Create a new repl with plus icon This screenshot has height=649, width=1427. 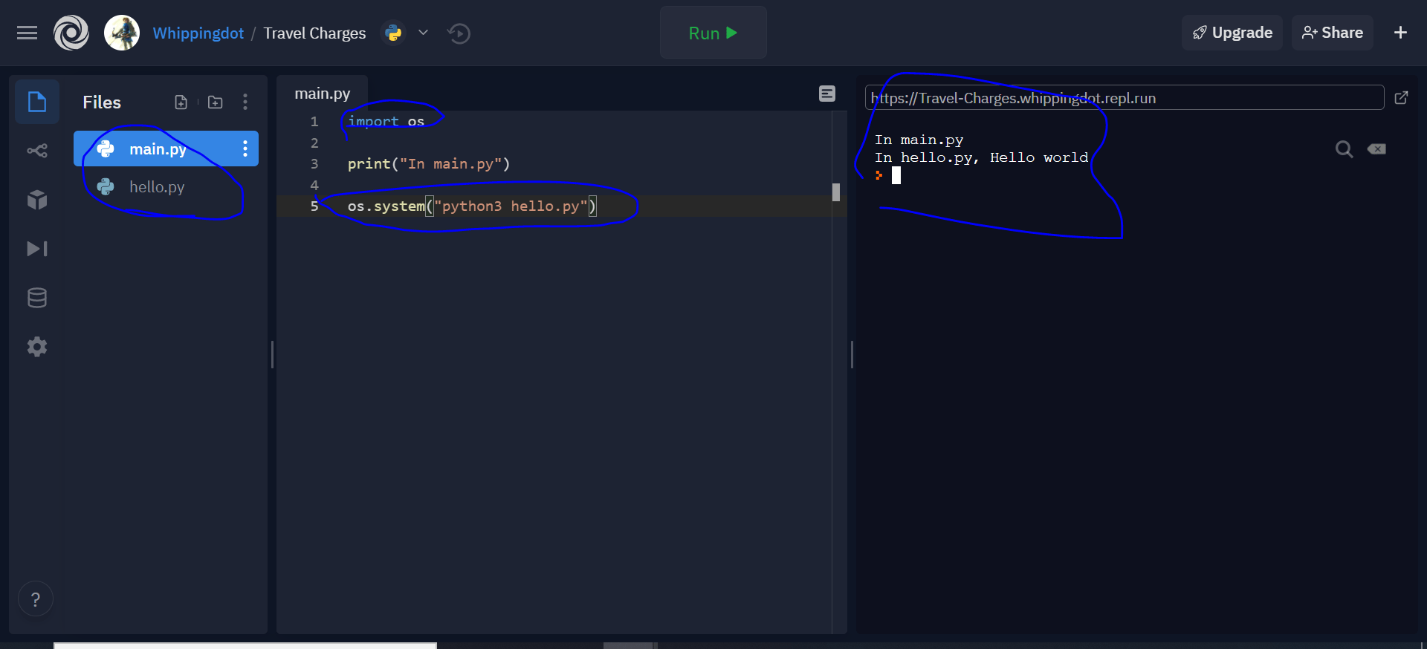[x=1400, y=33]
